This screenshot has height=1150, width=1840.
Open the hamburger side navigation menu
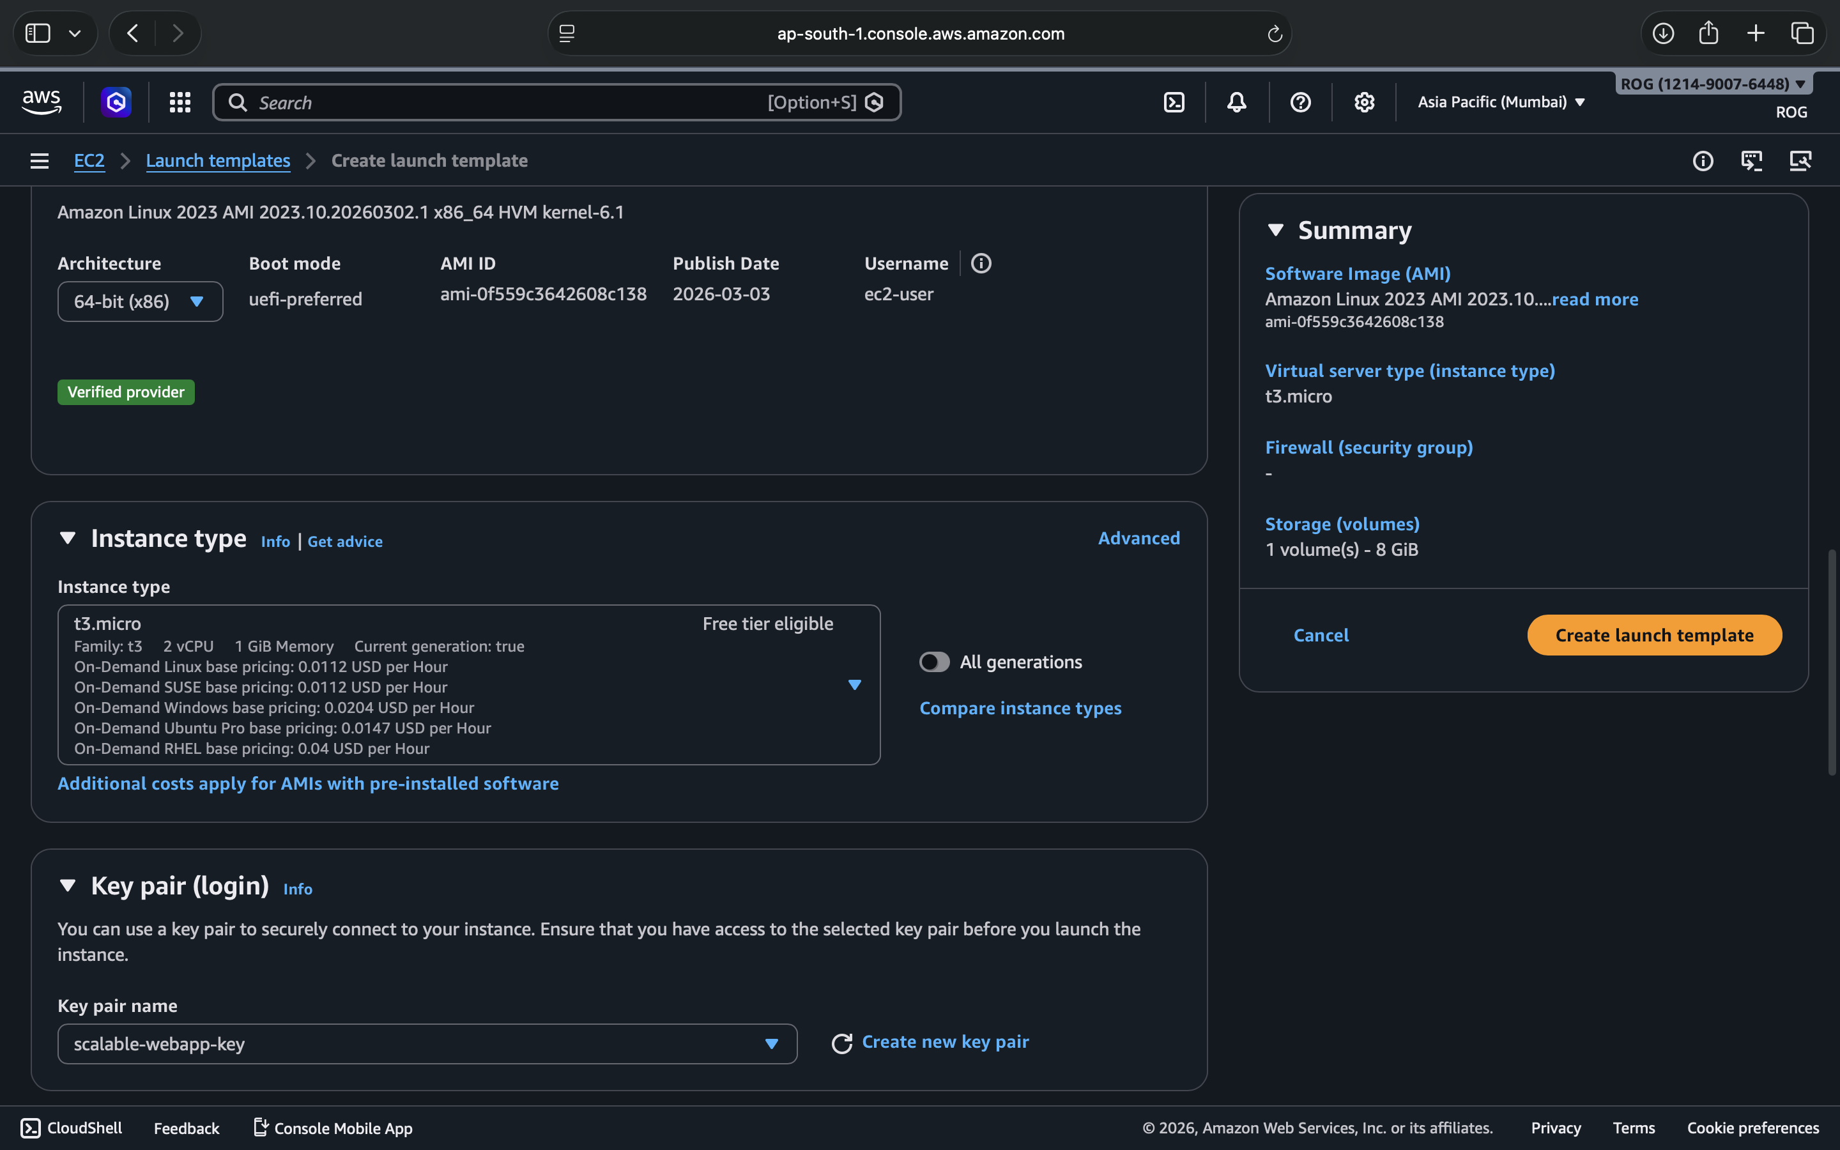(x=40, y=160)
